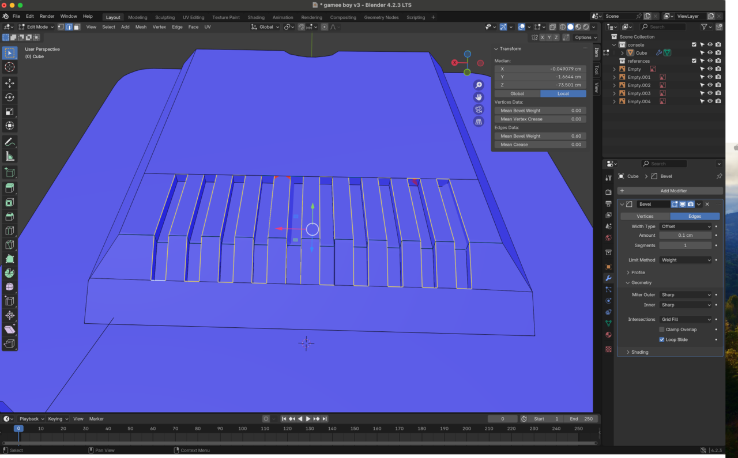
Task: Open the Mesh menu in viewport header
Action: coord(141,27)
